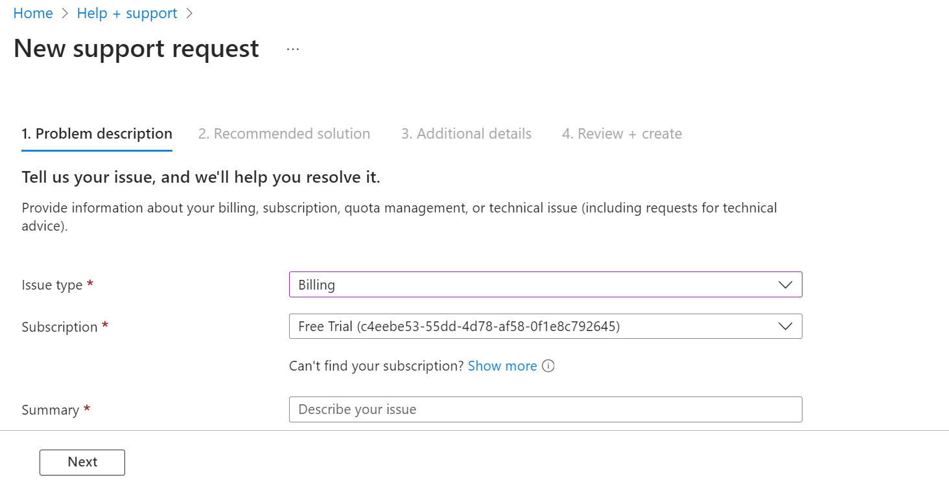Viewport: 949px width, 482px height.
Task: Click the Tell us your issue heading
Action: coord(201,178)
